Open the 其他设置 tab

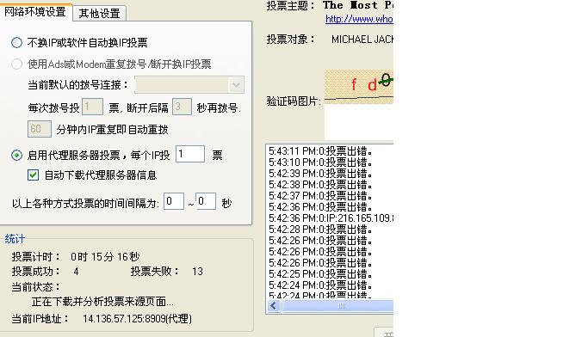99,14
